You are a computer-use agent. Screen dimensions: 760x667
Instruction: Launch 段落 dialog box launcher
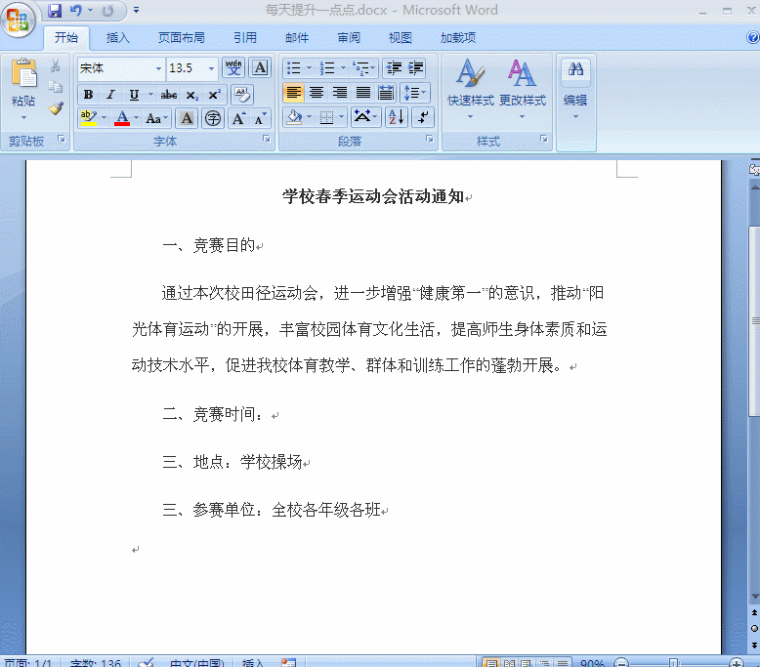(430, 139)
